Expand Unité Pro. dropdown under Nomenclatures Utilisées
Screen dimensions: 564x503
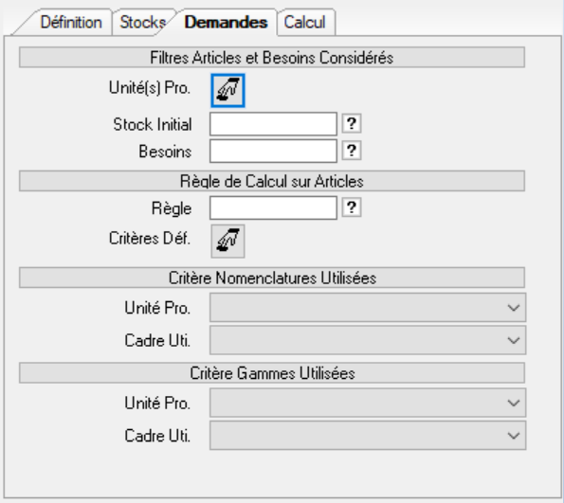[368, 308]
